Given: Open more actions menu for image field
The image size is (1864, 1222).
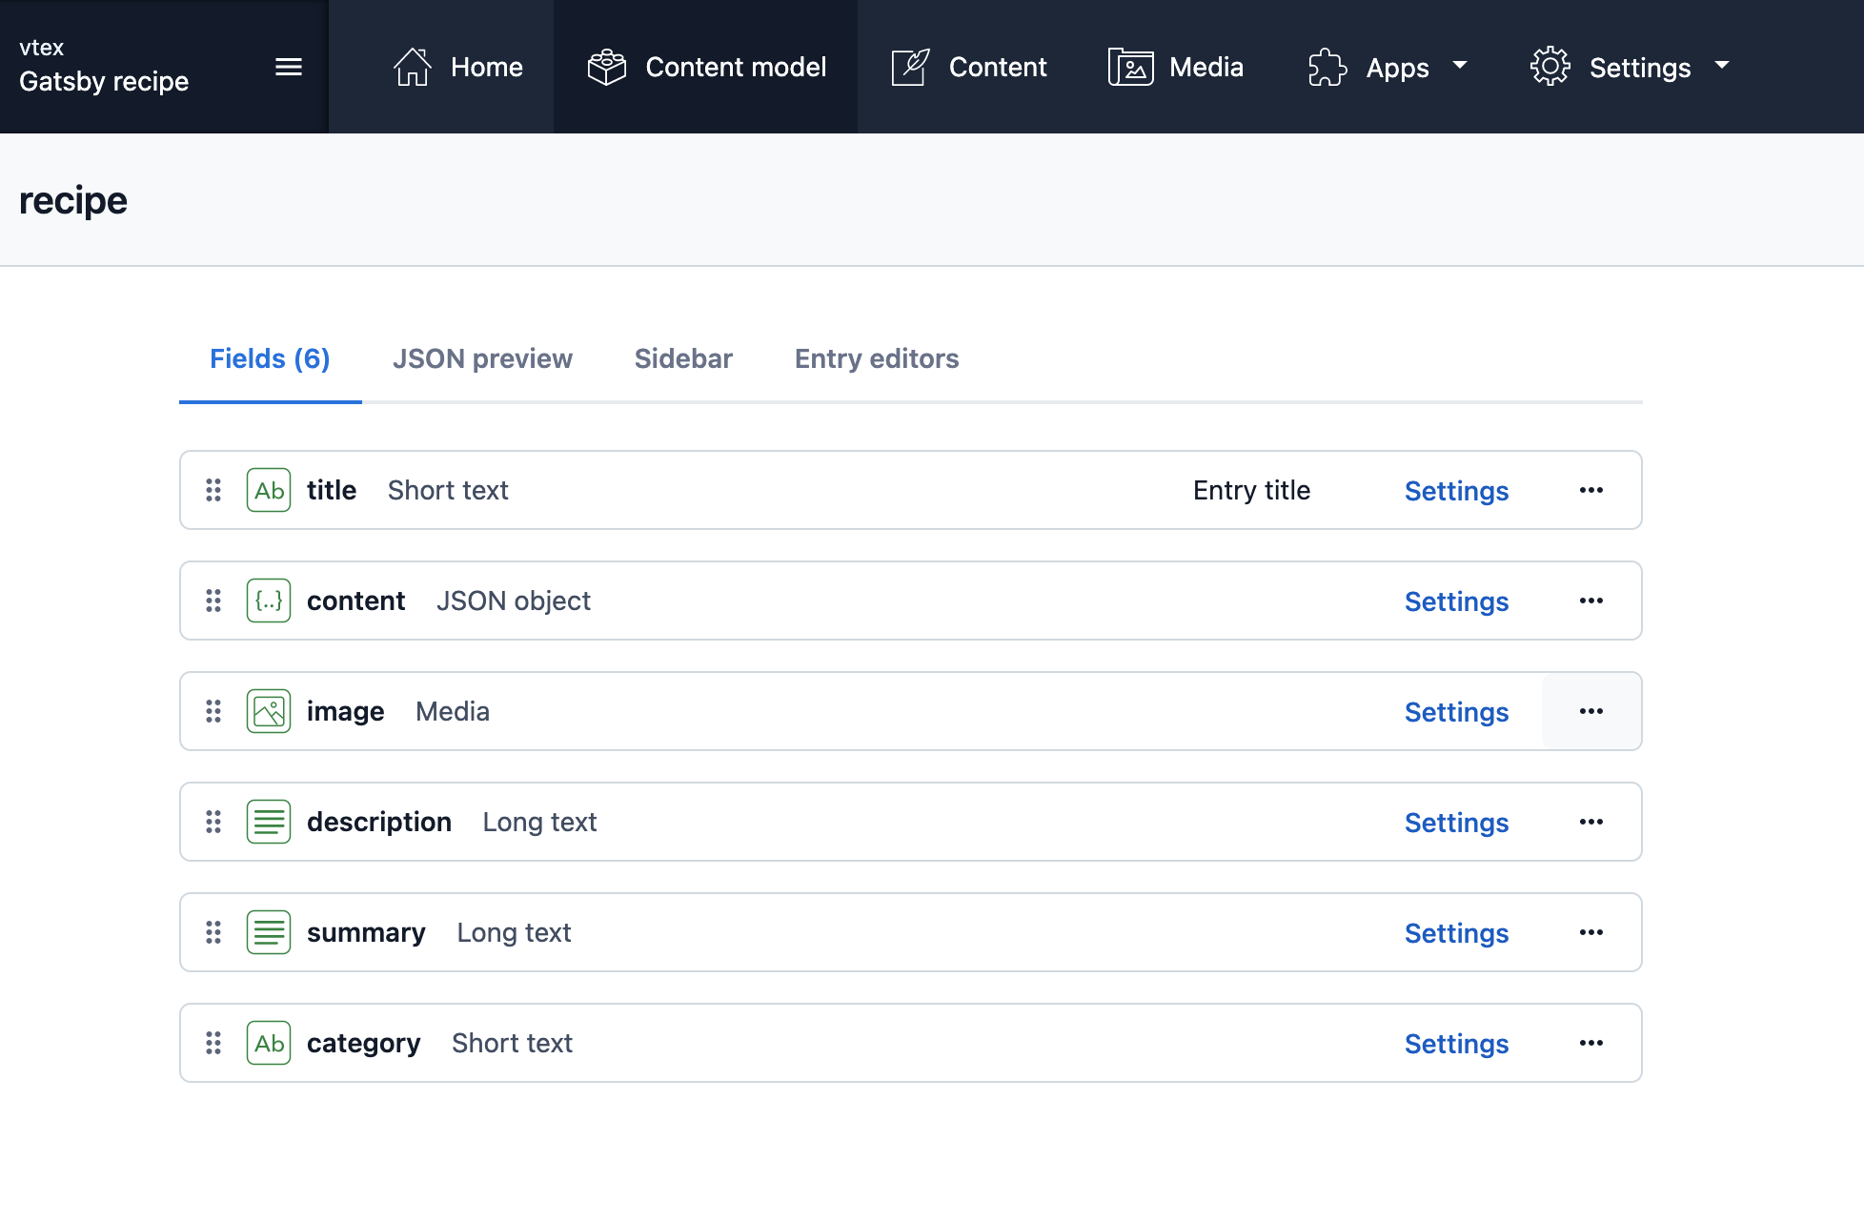Looking at the screenshot, I should point(1590,711).
